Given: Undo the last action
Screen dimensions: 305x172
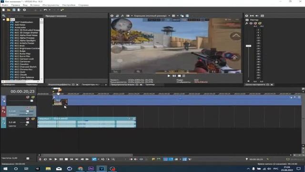Looking at the screenshot, I should (46, 10).
